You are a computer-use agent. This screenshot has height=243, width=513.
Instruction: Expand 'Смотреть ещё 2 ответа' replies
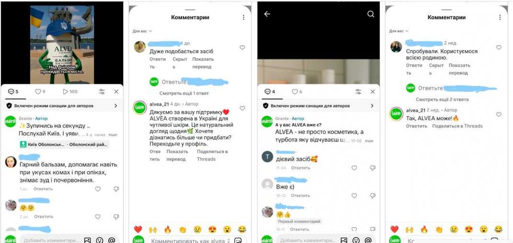coord(442,99)
